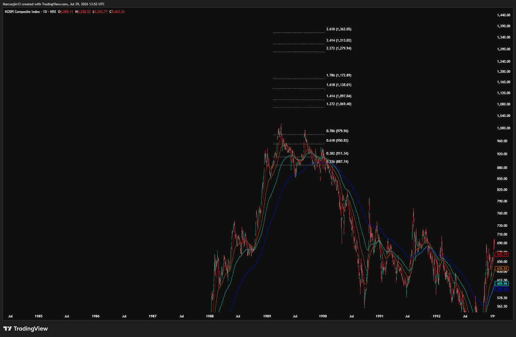516x337 pixels.
Task: Click 880.00 on the price axis
Action: point(502,168)
